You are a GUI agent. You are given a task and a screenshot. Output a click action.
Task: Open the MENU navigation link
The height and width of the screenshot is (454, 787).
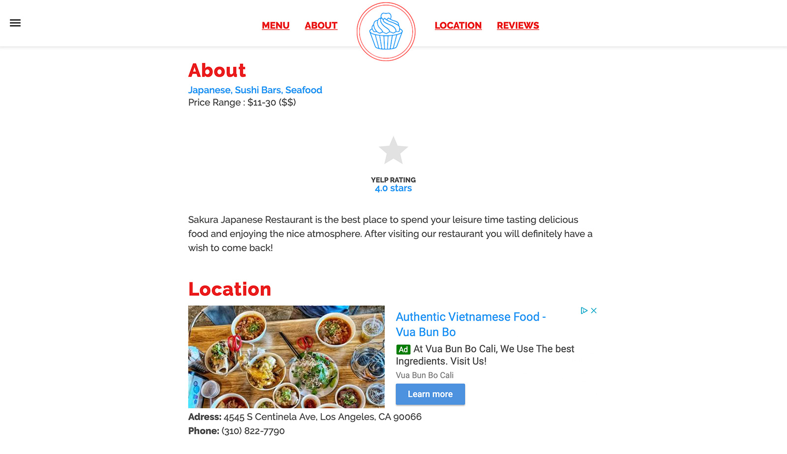point(275,26)
